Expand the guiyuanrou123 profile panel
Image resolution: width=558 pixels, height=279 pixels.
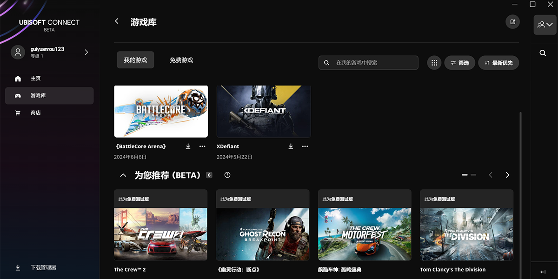[86, 52]
